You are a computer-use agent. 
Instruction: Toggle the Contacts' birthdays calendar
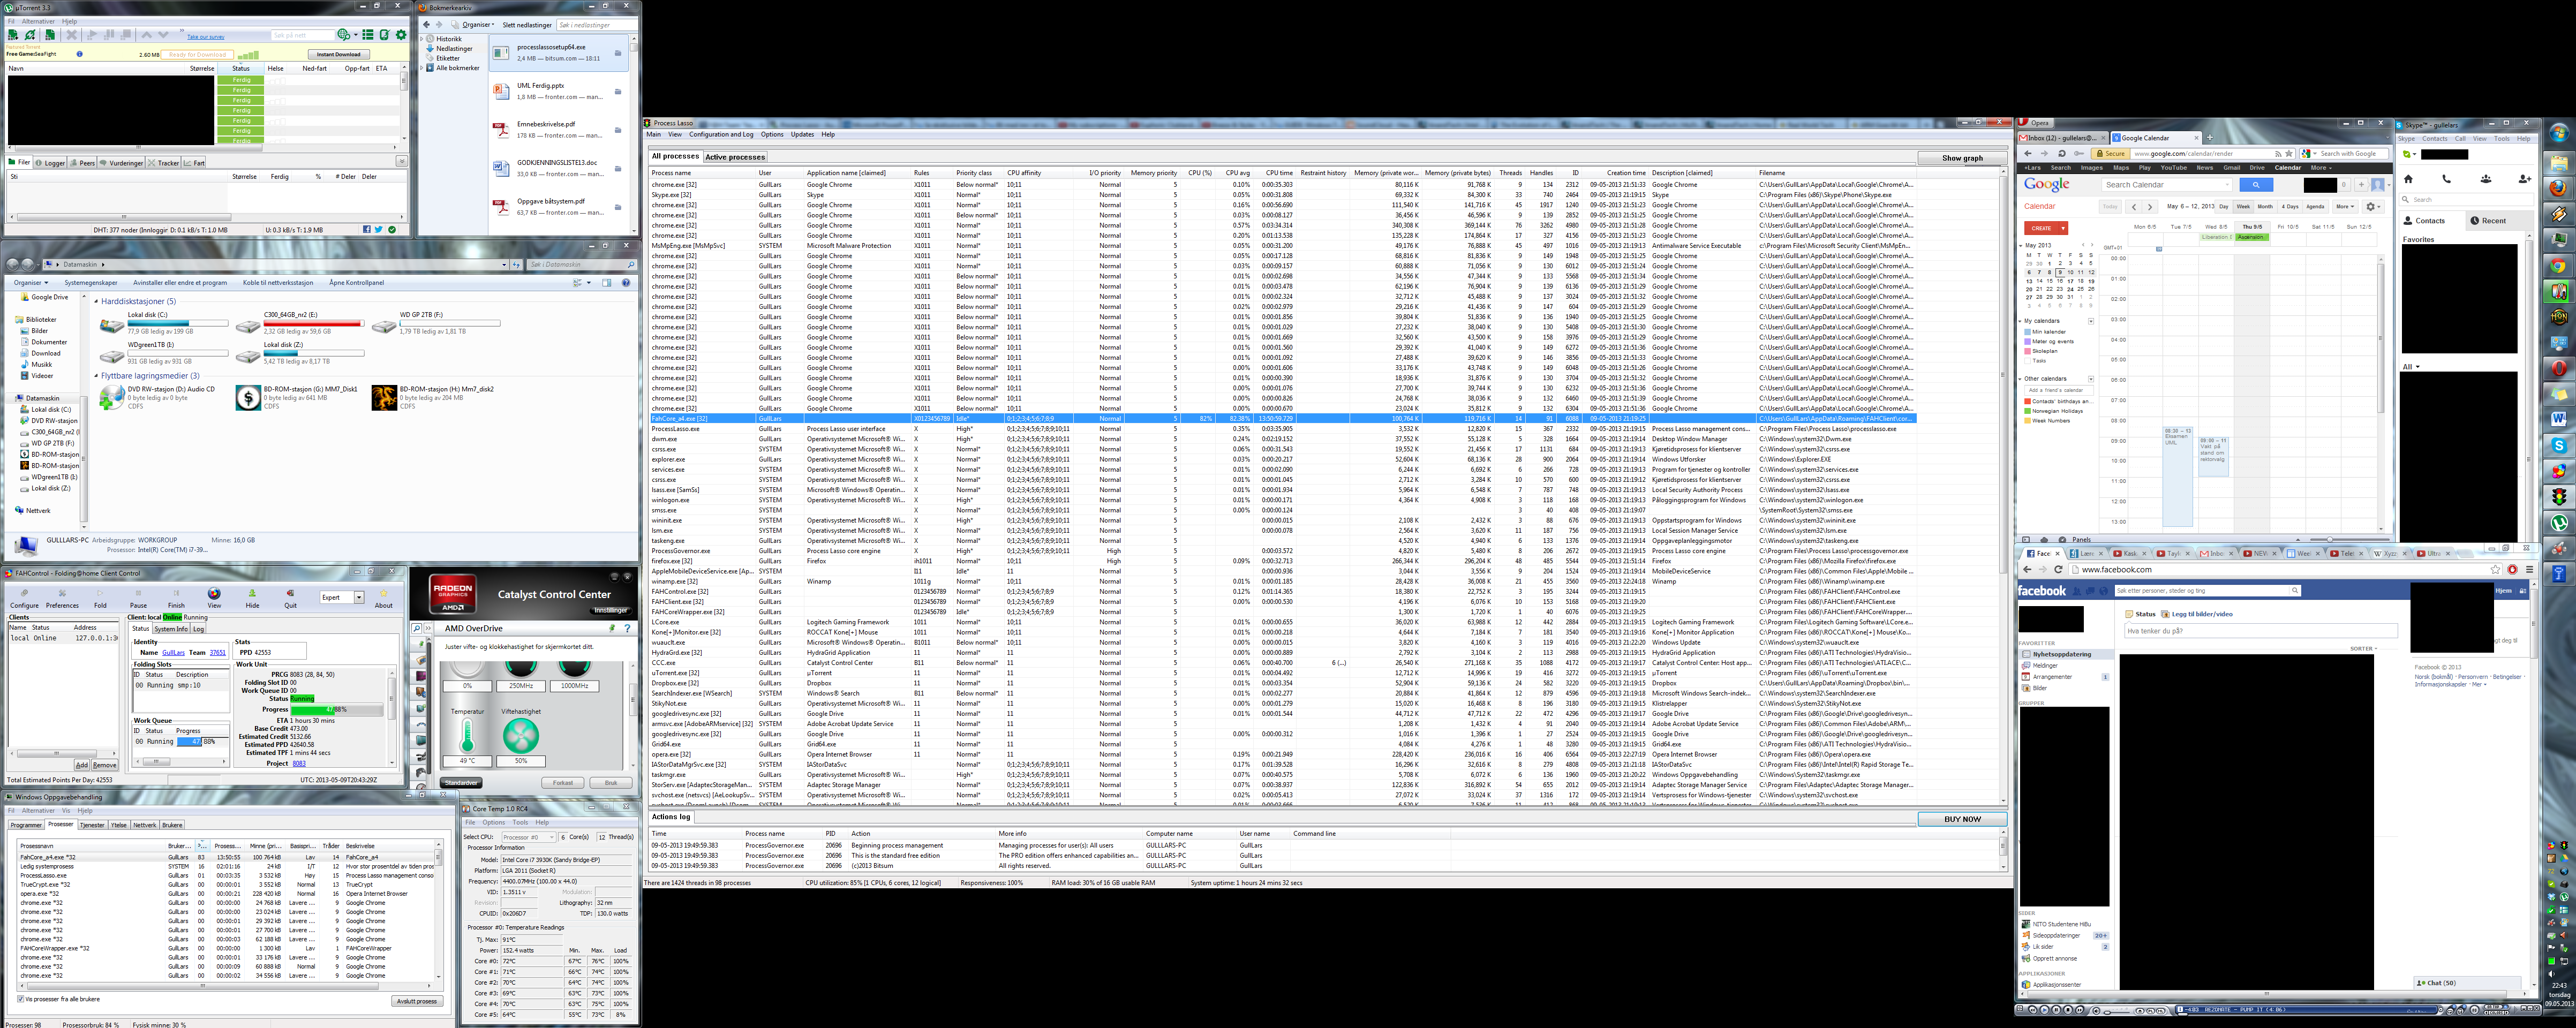pos(2028,402)
